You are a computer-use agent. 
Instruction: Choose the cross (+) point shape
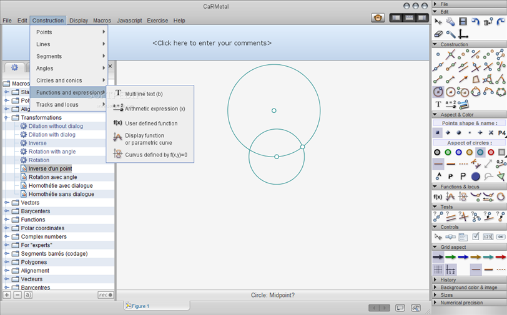coord(480,132)
